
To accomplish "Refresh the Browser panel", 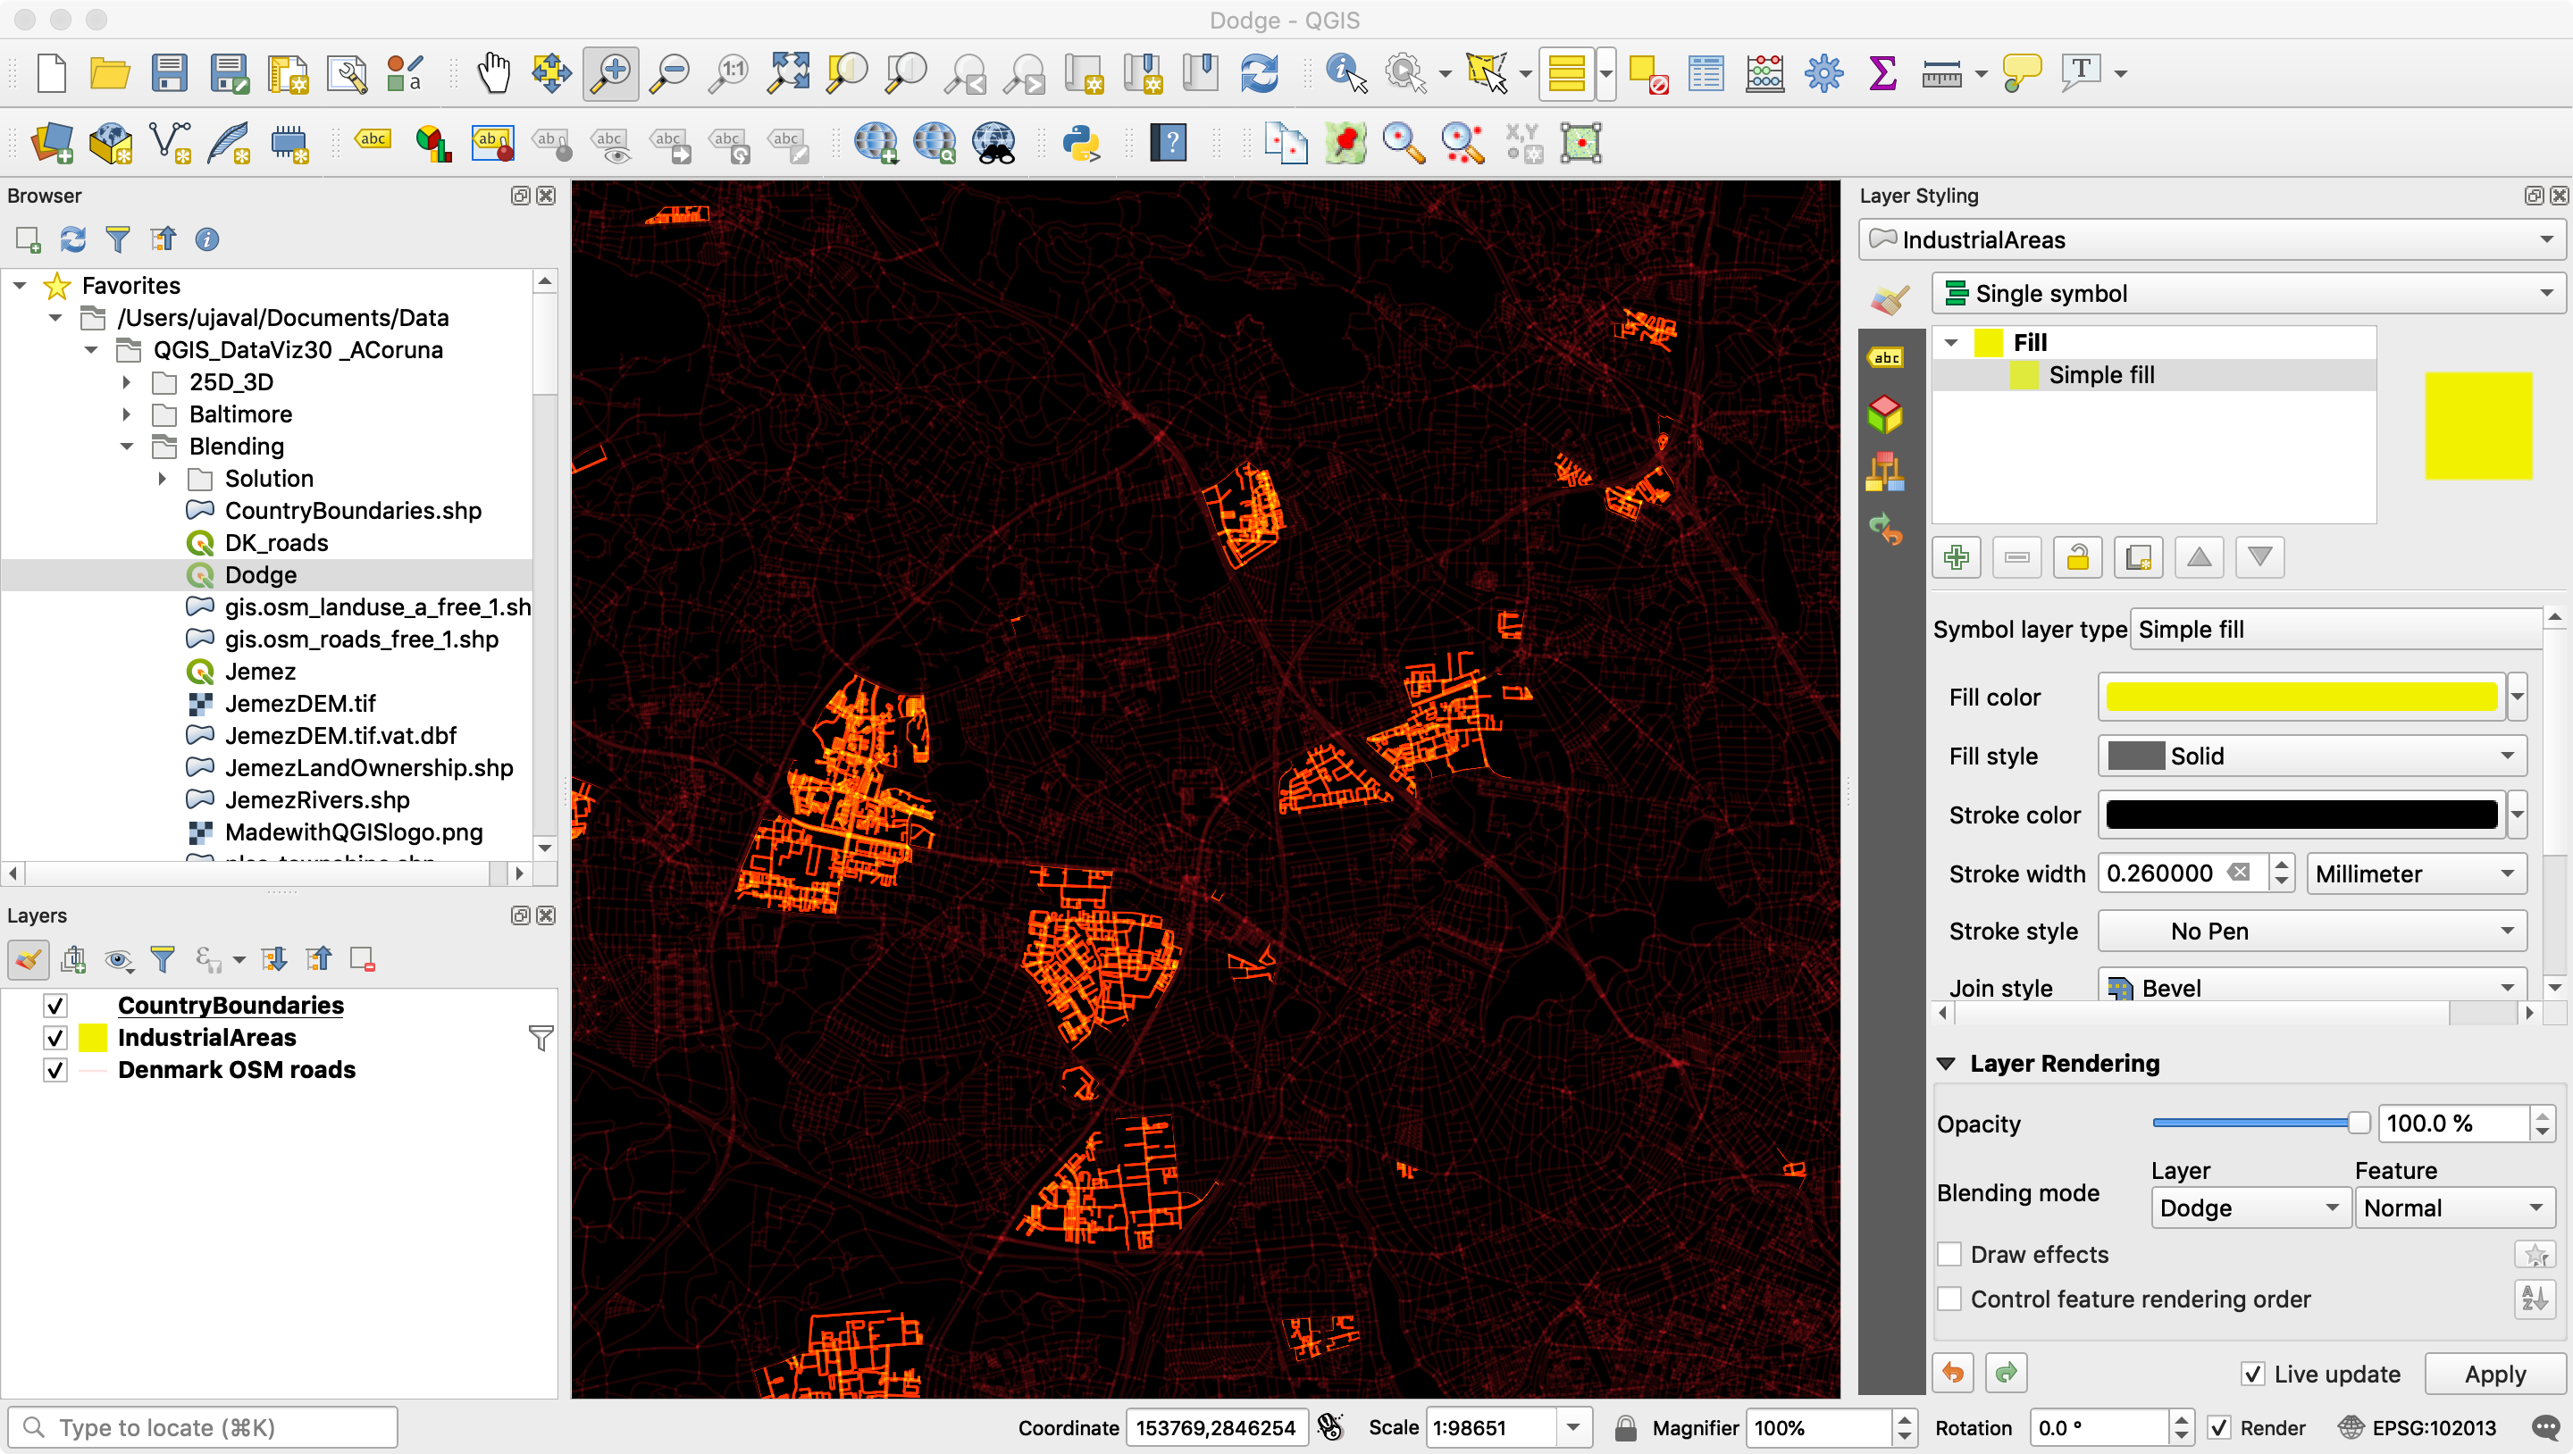I will coord(73,239).
